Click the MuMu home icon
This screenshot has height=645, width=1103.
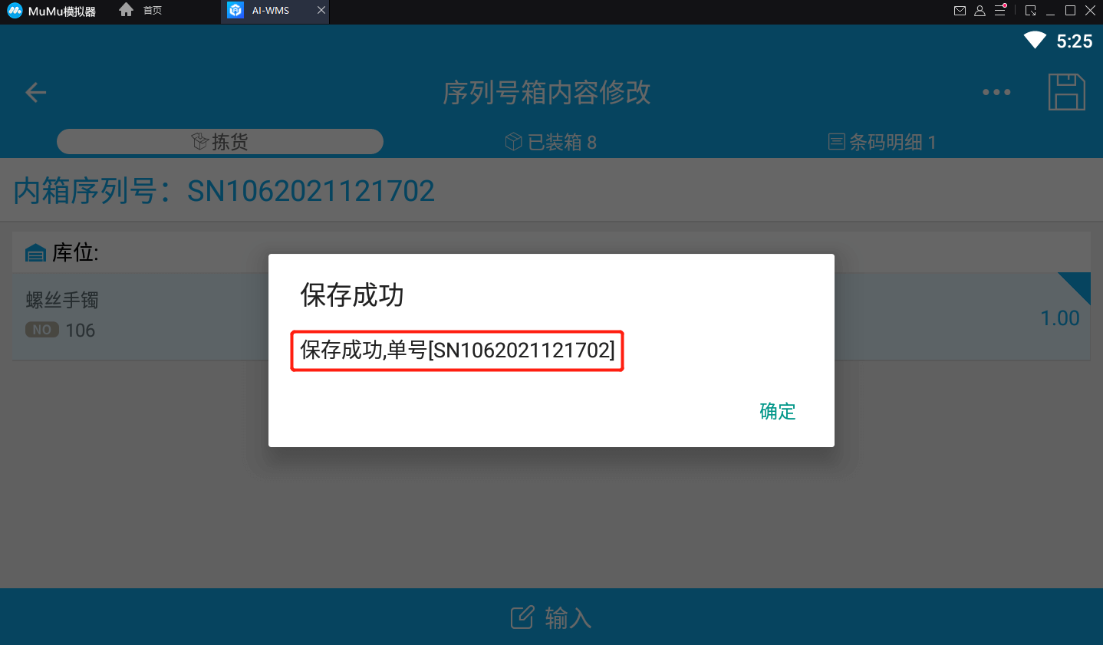point(127,10)
